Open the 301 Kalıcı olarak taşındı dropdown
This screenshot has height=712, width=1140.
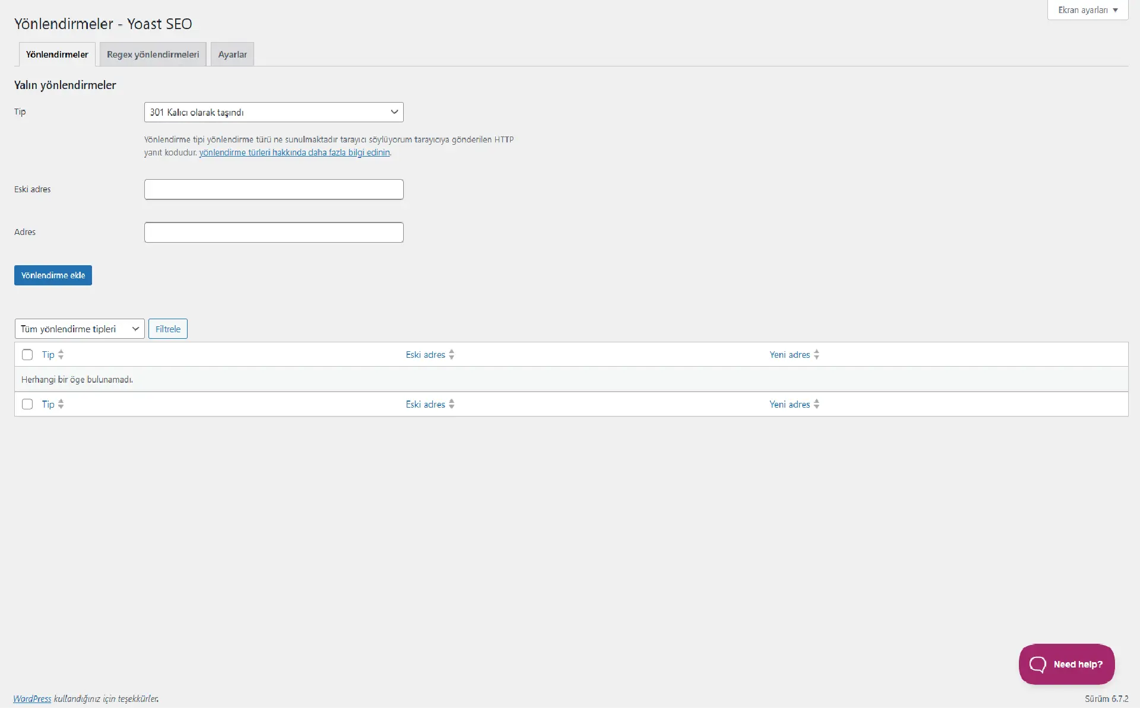point(274,112)
